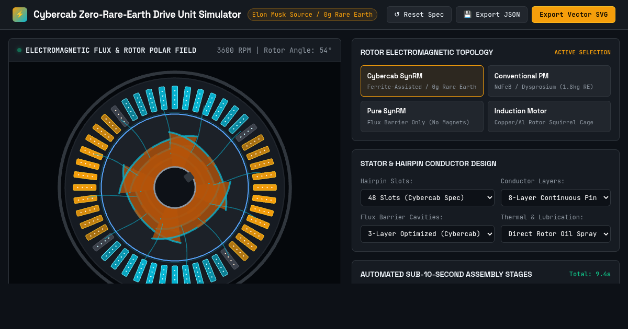
Task: Open the Conductor Layers dropdown
Action: coord(556,198)
